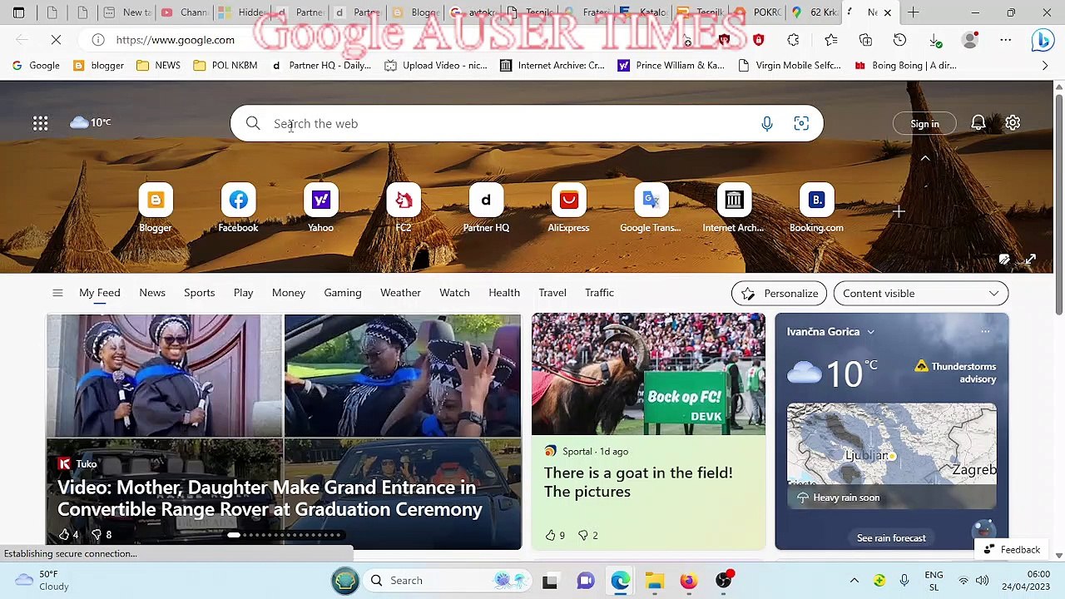Switch to the Travel tab
Image resolution: width=1065 pixels, height=599 pixels.
552,293
